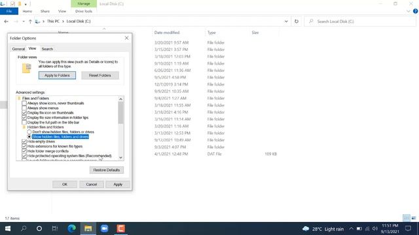Image resolution: width=419 pixels, height=235 pixels.
Task: Open Cortana from the taskbar
Action: coord(39,228)
